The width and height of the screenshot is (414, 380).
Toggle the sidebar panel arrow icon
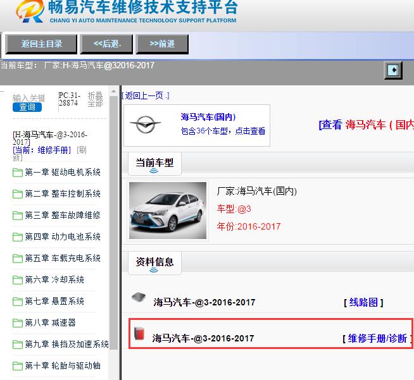[393, 70]
